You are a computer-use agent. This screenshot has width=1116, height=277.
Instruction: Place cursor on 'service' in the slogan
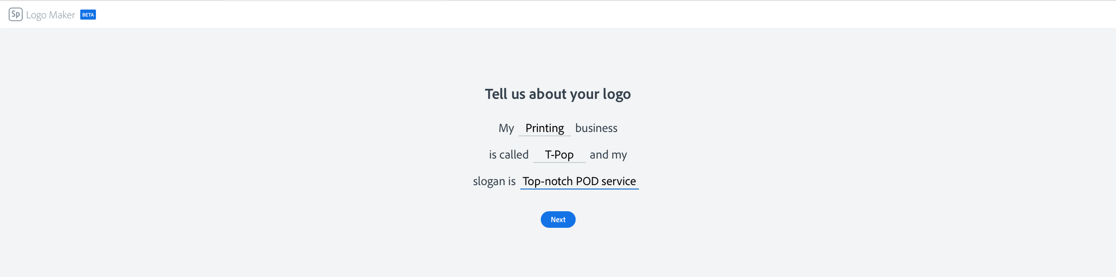618,181
